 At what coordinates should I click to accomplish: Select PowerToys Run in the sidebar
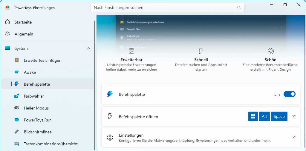[x=48, y=120]
